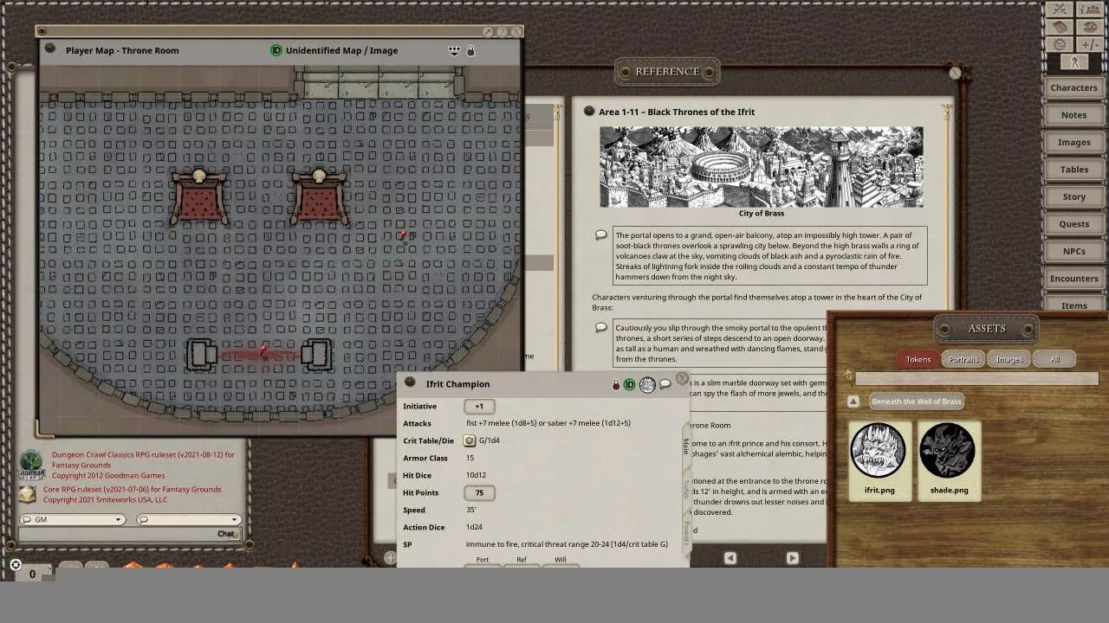Click the Armor Class value 15
Image resolution: width=1109 pixels, height=623 pixels.
click(470, 458)
